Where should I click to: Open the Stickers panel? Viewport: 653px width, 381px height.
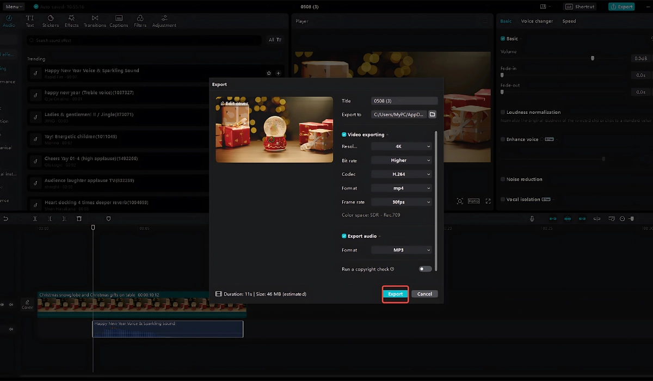51,21
